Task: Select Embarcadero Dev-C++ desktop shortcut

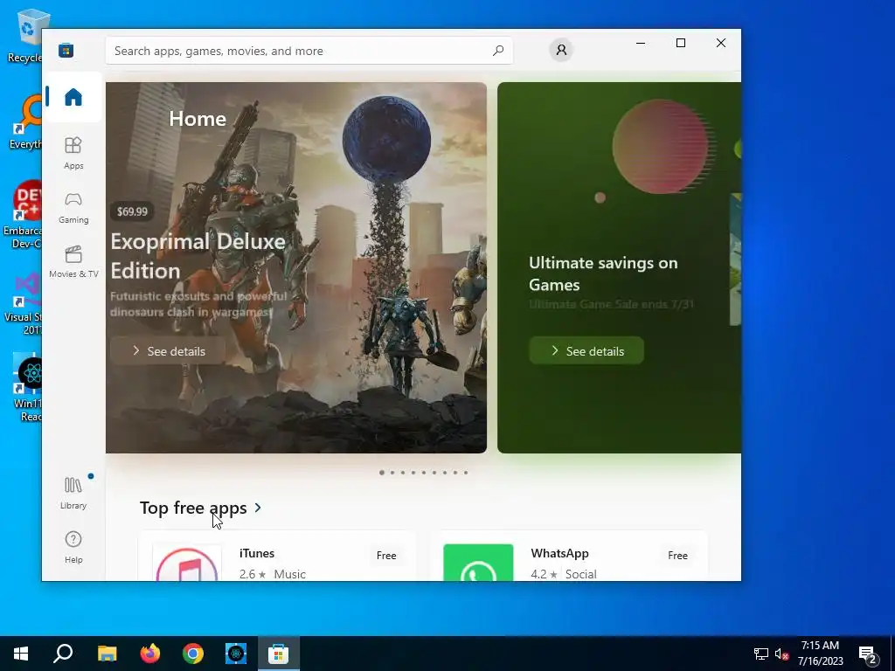Action: (x=23, y=214)
